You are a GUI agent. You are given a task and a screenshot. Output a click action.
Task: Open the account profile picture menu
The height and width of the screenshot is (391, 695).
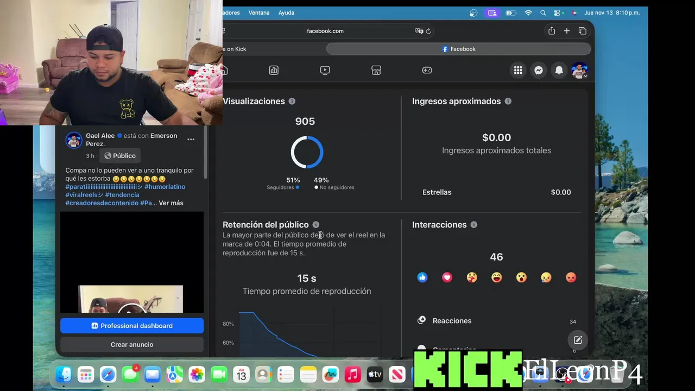[x=579, y=70]
